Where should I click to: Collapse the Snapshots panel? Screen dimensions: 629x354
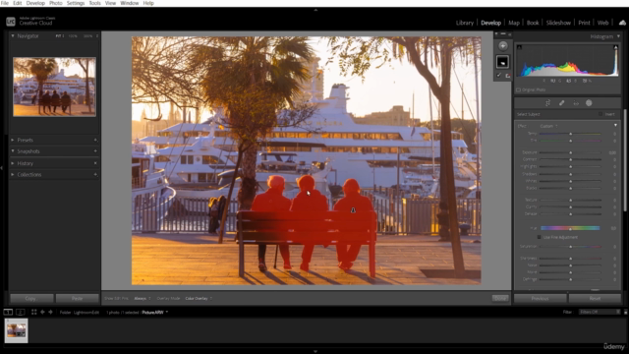(x=13, y=151)
